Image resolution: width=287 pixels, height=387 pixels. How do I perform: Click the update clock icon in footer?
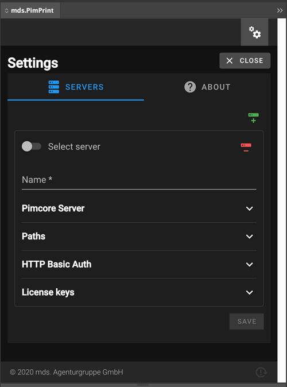pyautogui.click(x=261, y=372)
